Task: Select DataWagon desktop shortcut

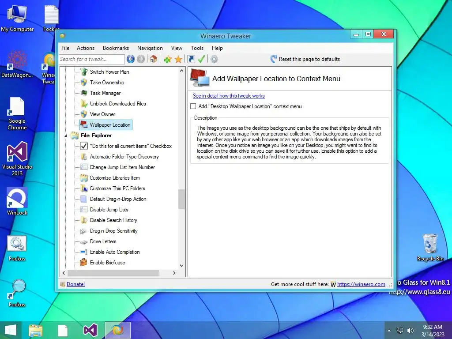Action: click(17, 64)
